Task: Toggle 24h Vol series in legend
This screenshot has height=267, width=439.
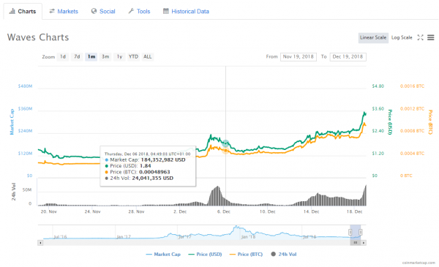Action: tap(284, 254)
